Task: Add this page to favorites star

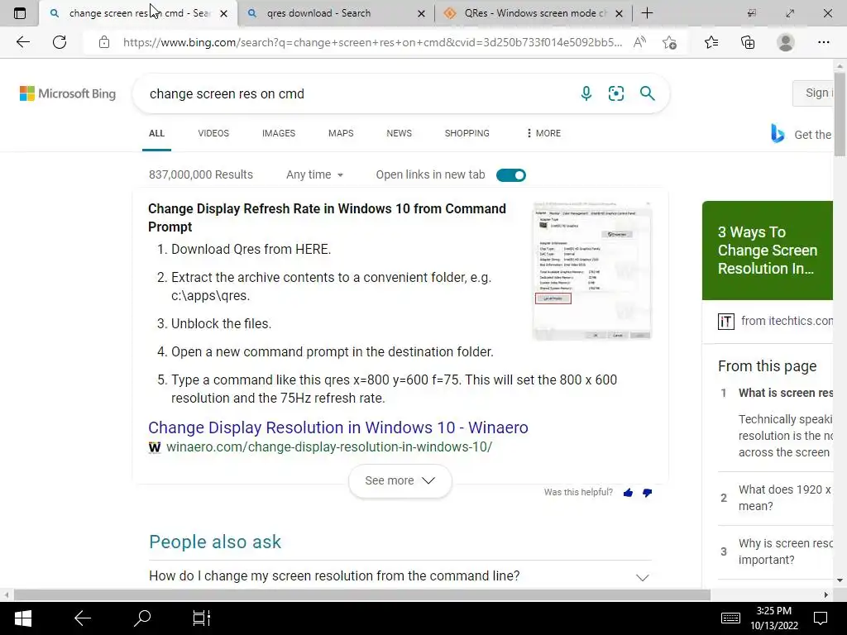Action: tap(670, 42)
